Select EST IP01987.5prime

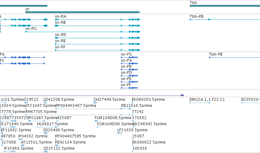point(43,118)
